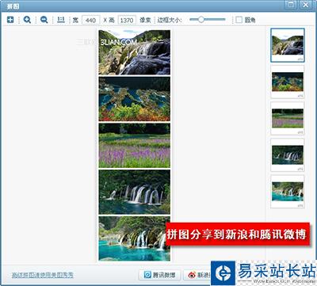Click the colorful lake photo in collage
The image size is (317, 286).
135,99
